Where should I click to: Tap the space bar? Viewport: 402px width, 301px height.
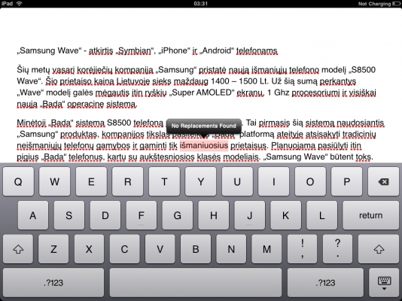coord(196,282)
